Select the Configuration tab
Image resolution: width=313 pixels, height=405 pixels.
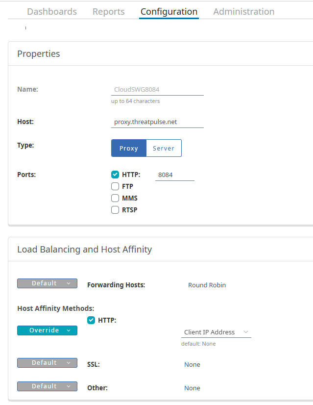click(169, 12)
